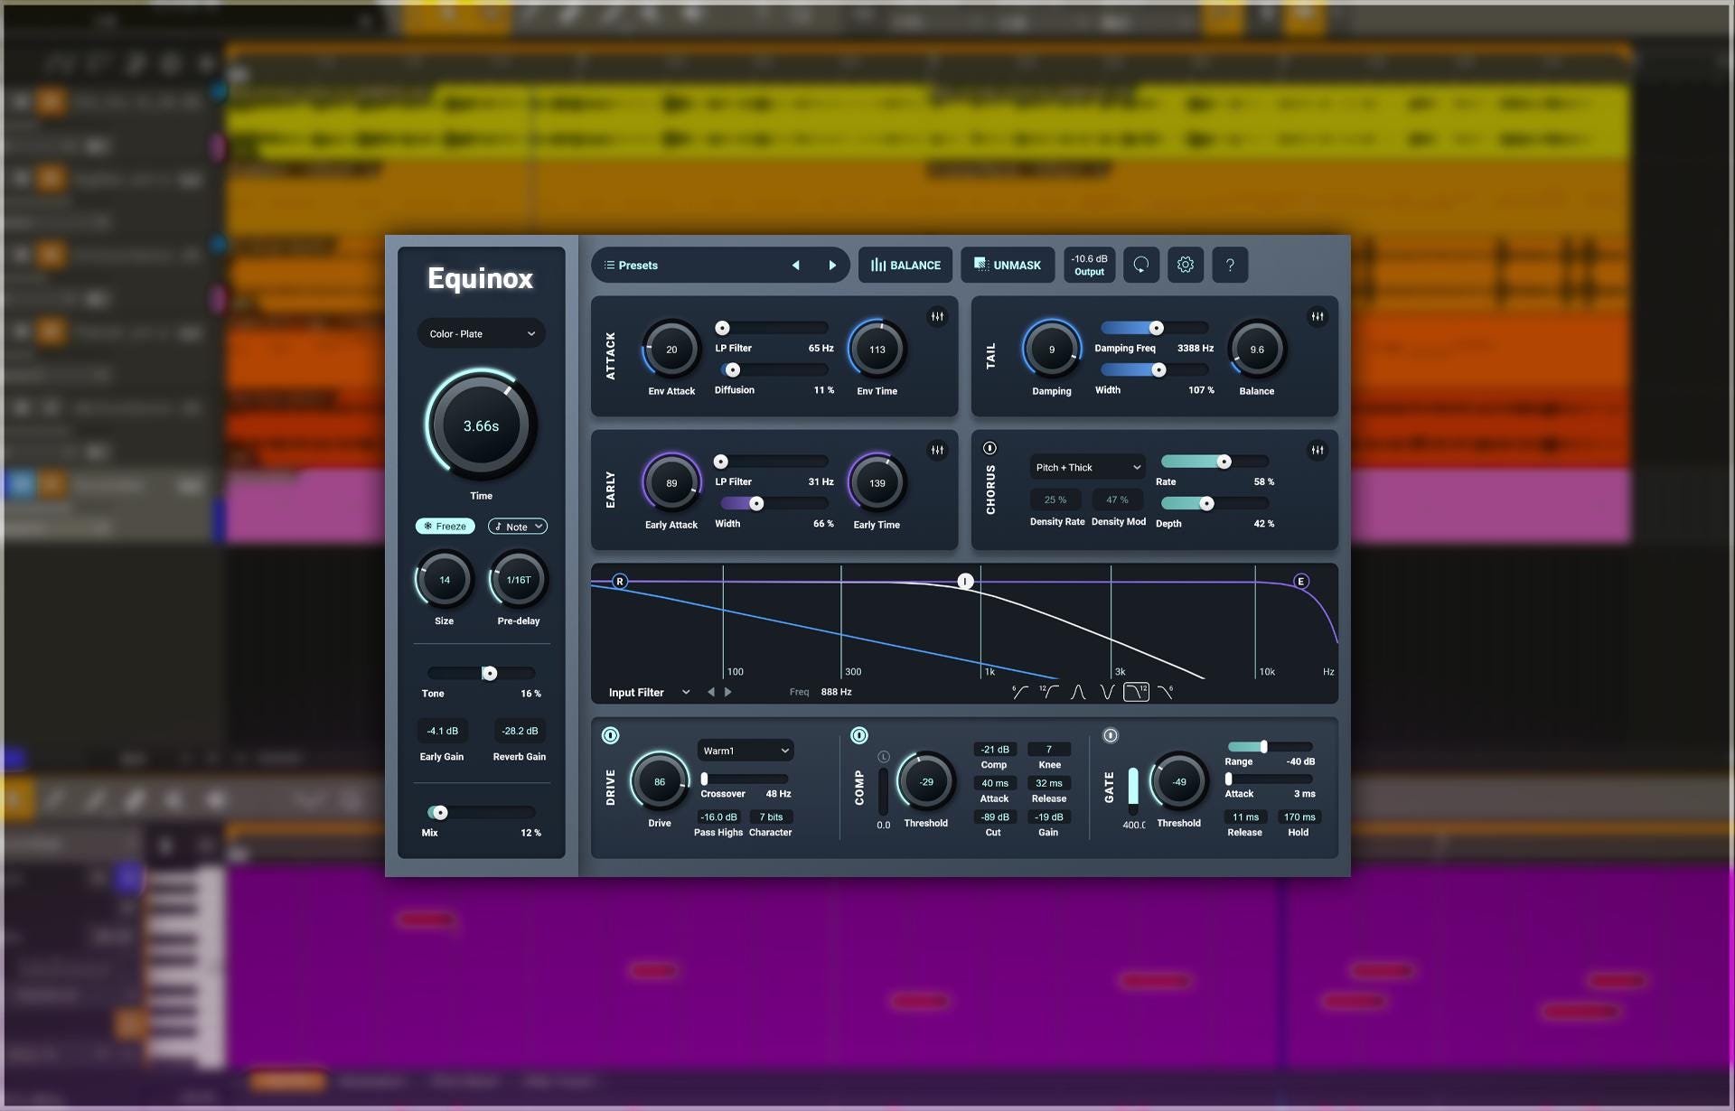This screenshot has height=1111, width=1735.
Task: Toggle the Freeze button
Action: point(445,526)
